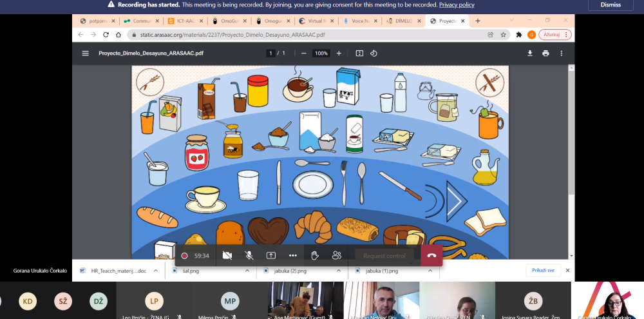Image resolution: width=644 pixels, height=319 pixels.
Task: Click the browser forward arrow
Action: (93, 35)
